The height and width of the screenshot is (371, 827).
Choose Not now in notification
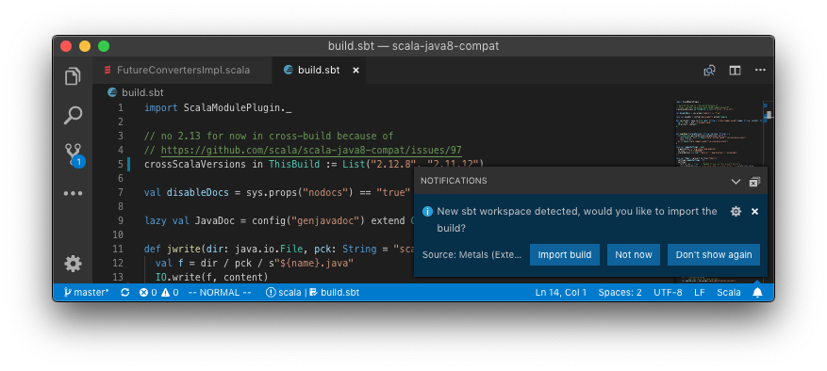tap(634, 254)
